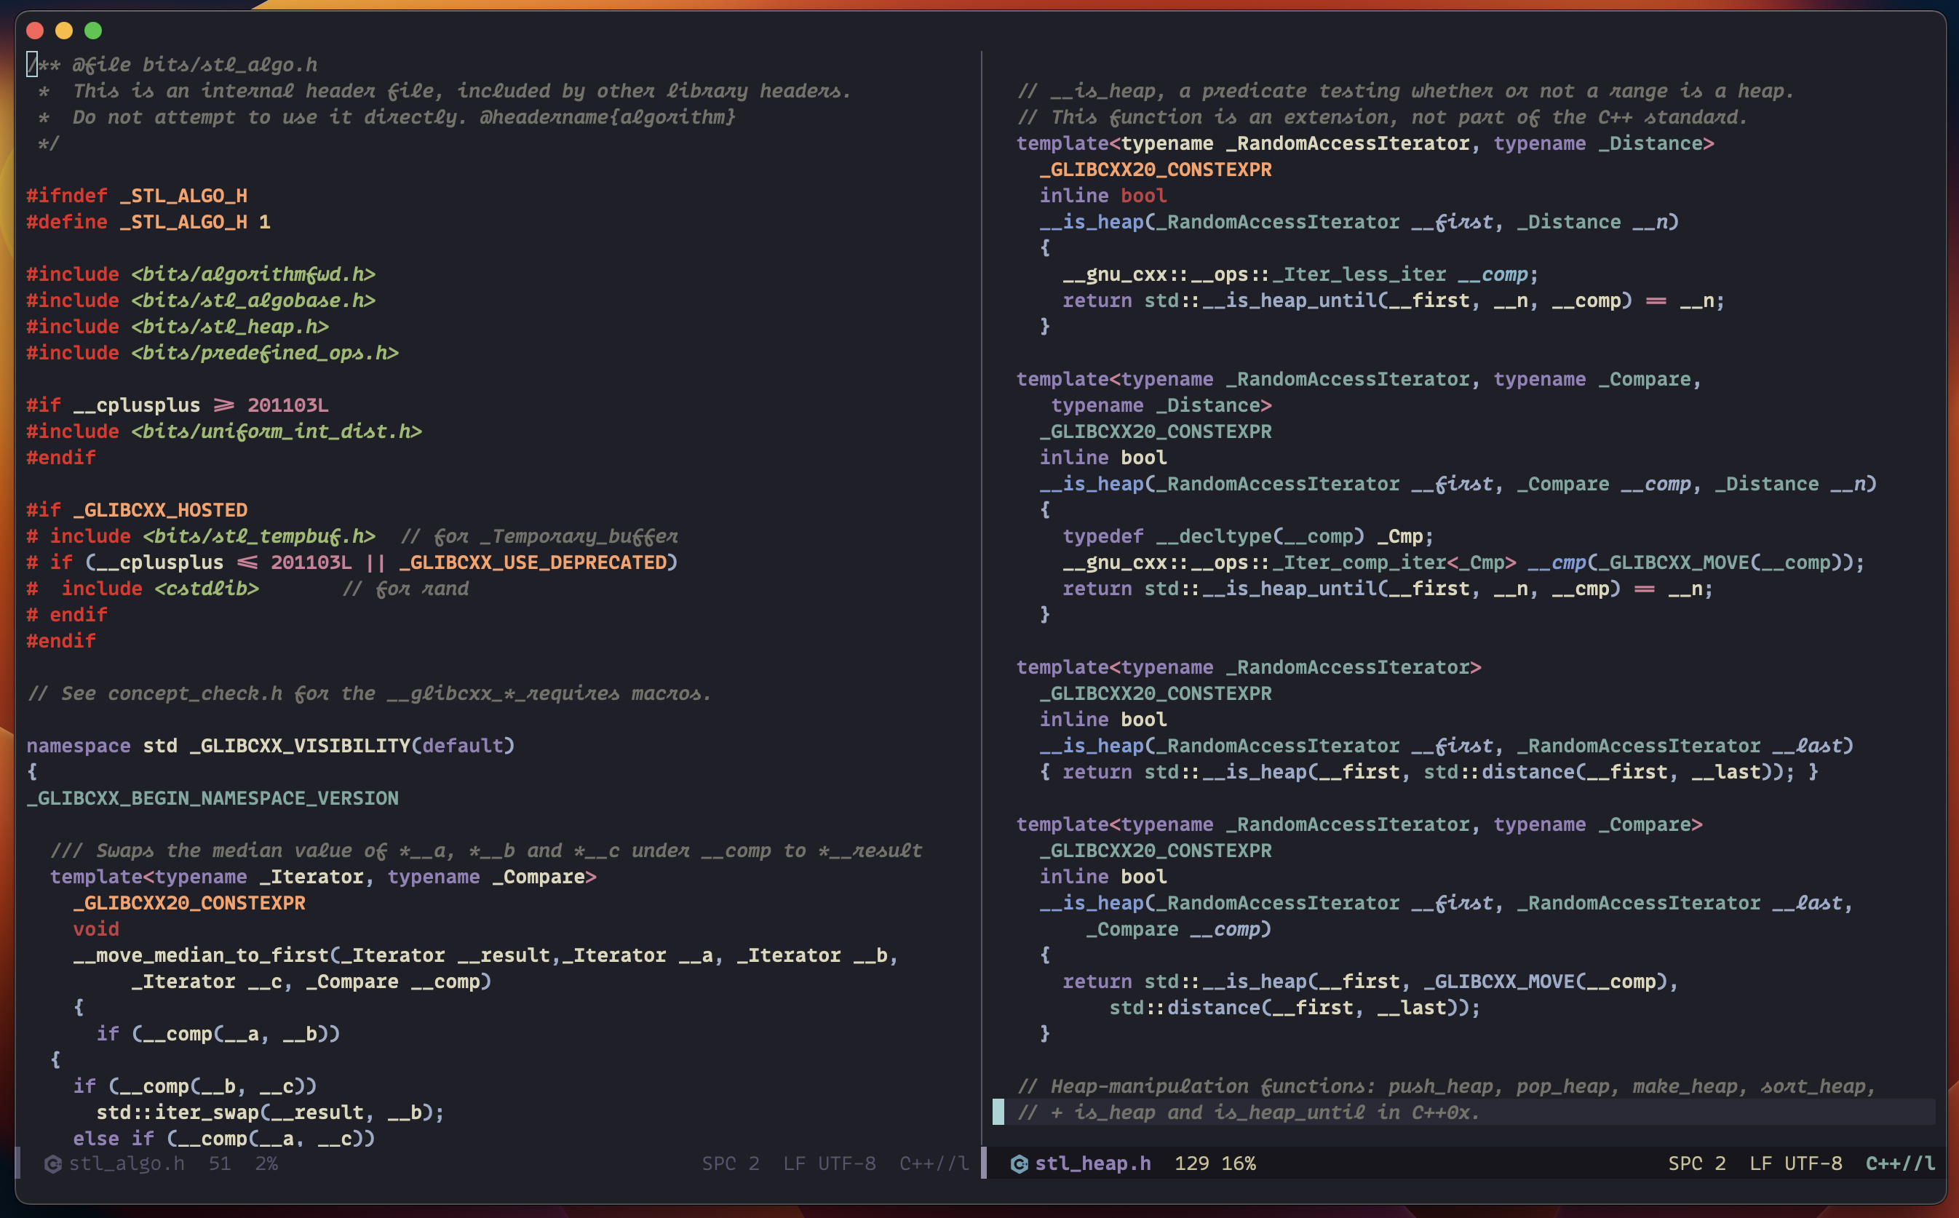The height and width of the screenshot is (1218, 1959).
Task: Maximize the window with green button
Action: pyautogui.click(x=93, y=31)
